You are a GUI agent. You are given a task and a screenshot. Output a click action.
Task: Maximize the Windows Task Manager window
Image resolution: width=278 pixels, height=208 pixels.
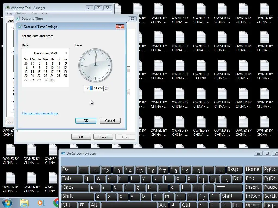[x=99, y=8]
